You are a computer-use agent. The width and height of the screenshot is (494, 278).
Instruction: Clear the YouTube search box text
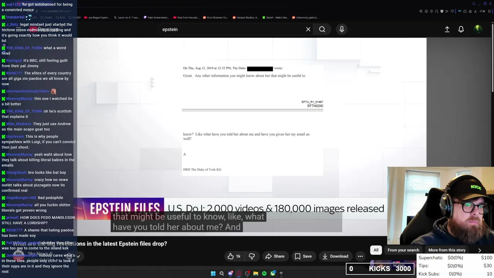click(308, 29)
